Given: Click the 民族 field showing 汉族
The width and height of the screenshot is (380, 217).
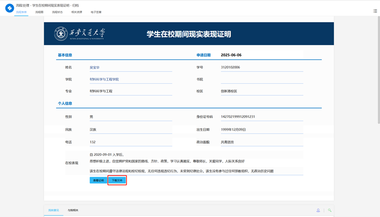Looking at the screenshot, I should 131,129.
